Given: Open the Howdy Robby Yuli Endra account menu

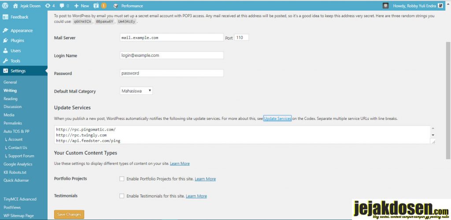Looking at the screenshot, I should tap(413, 6).
